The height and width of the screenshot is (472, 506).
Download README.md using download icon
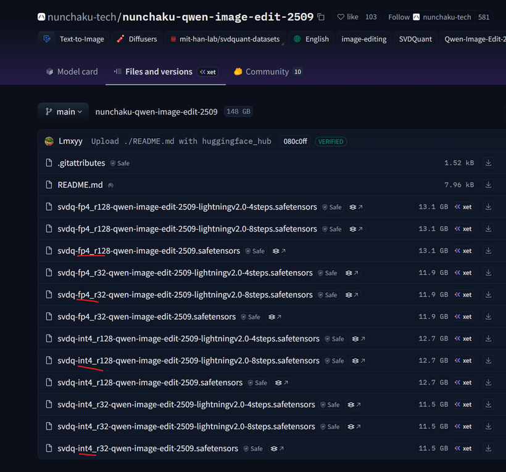pyautogui.click(x=488, y=185)
